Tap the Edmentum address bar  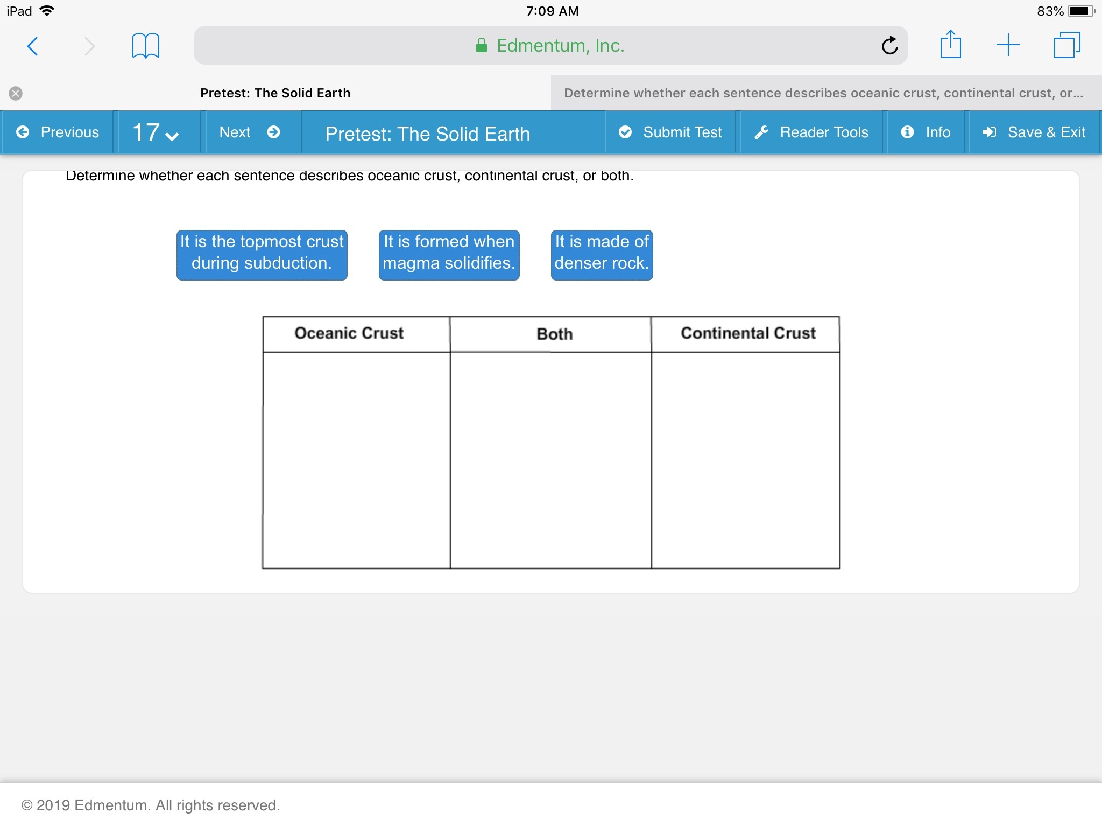click(x=549, y=46)
